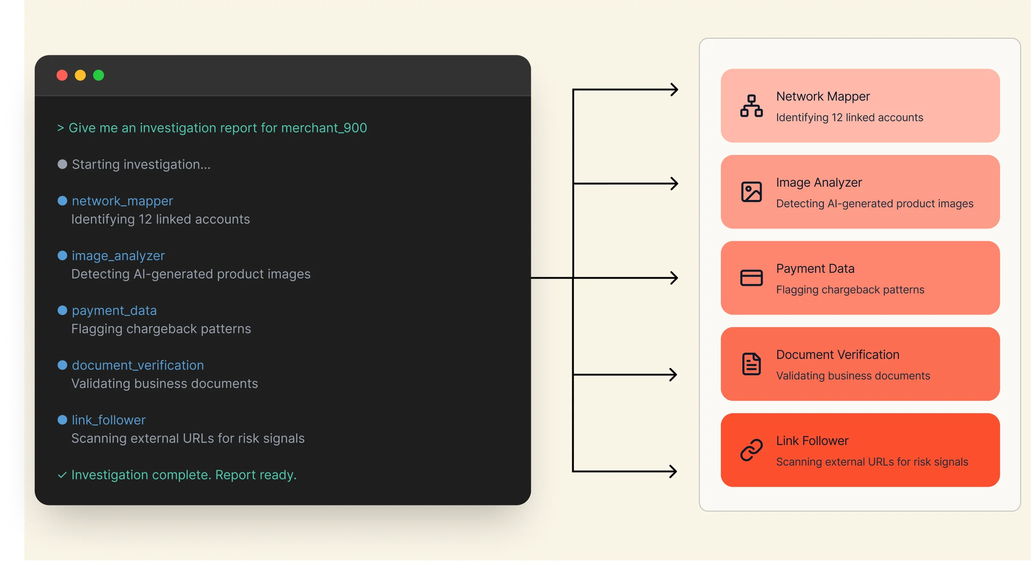The height and width of the screenshot is (563, 1031).
Task: Click the yellow minimize dot in terminal
Action: (x=80, y=76)
